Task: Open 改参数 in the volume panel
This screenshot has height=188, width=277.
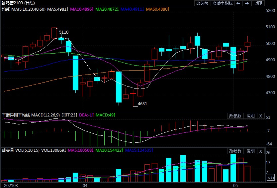Action: (x=235, y=151)
